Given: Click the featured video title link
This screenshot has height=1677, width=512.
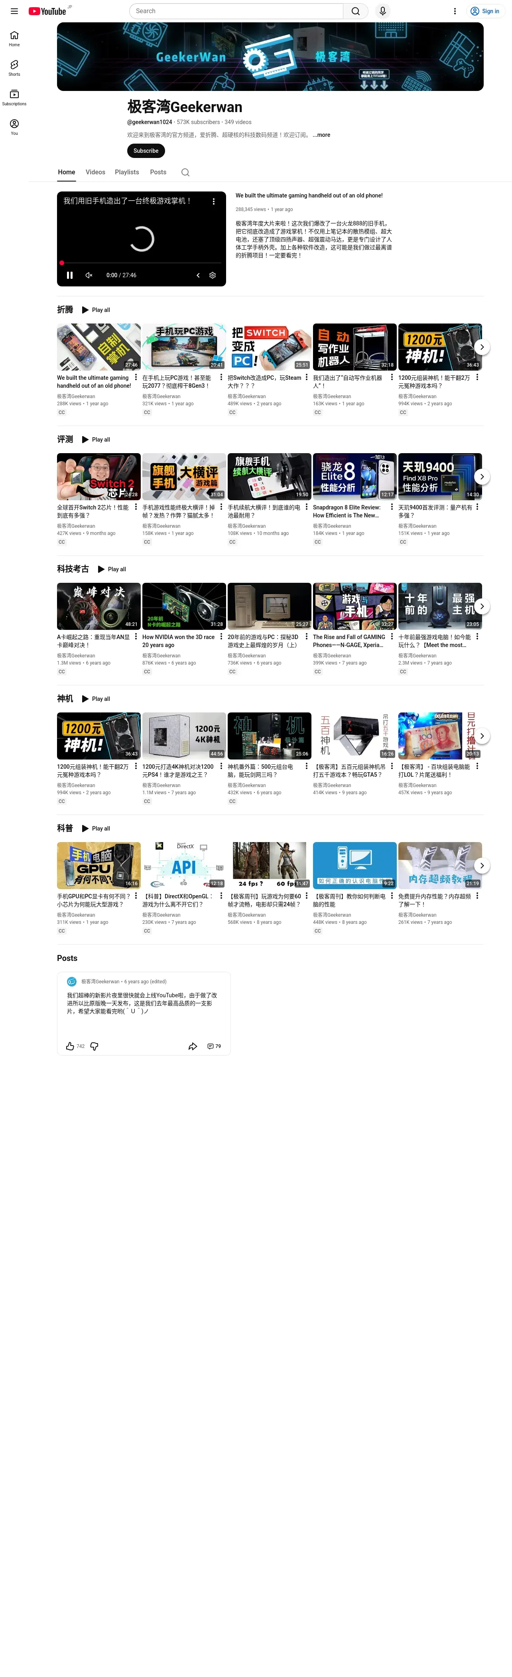Looking at the screenshot, I should pos(309,195).
